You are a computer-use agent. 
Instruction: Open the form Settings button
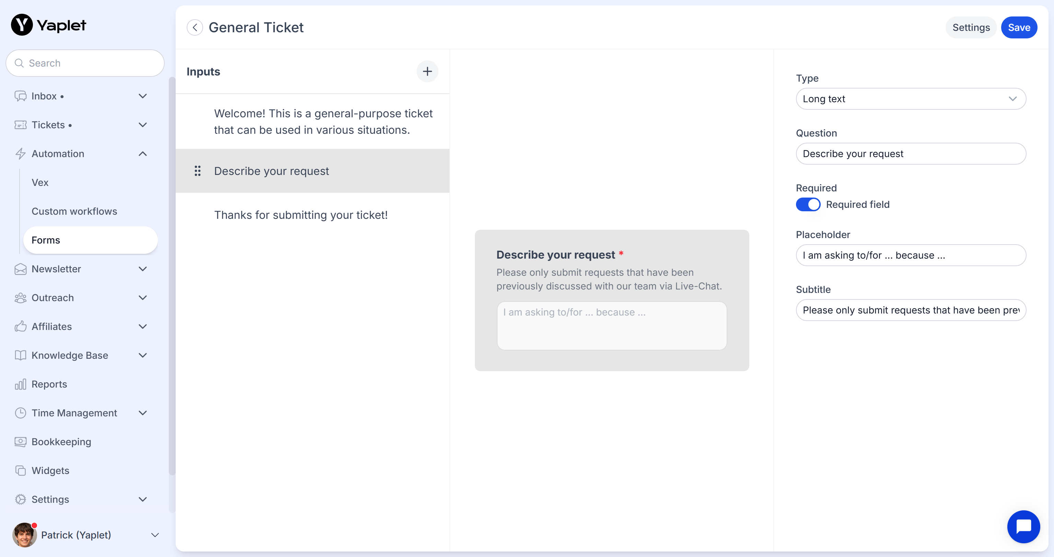tap(971, 27)
